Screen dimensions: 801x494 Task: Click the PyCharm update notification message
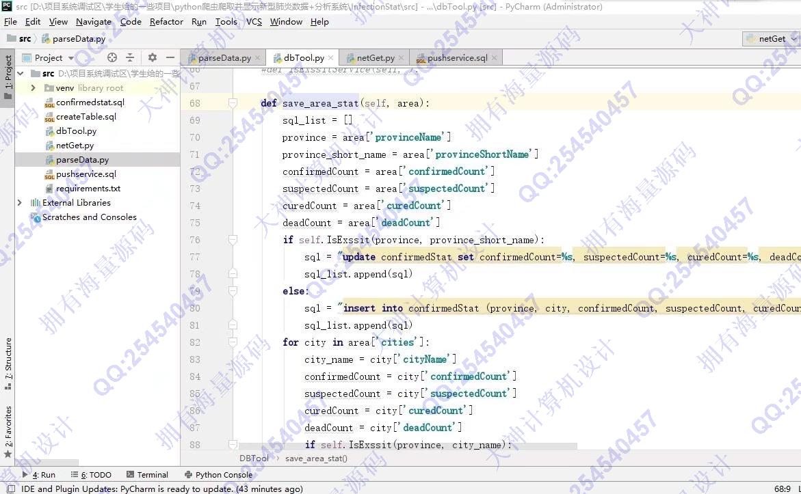coord(162,489)
